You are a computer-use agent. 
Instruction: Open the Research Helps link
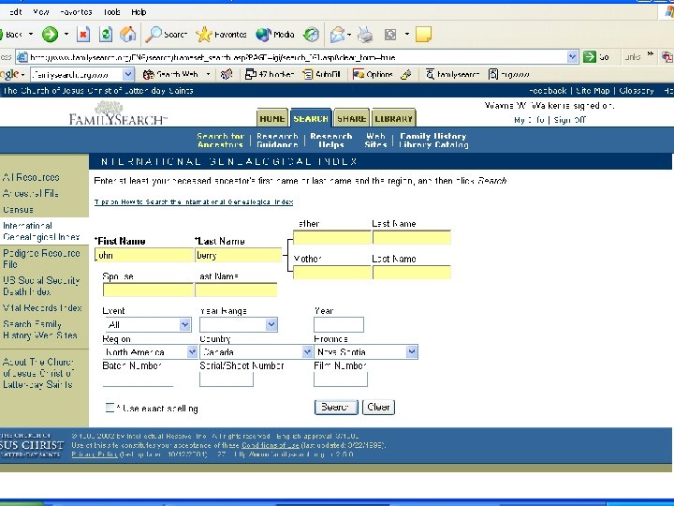coord(331,141)
